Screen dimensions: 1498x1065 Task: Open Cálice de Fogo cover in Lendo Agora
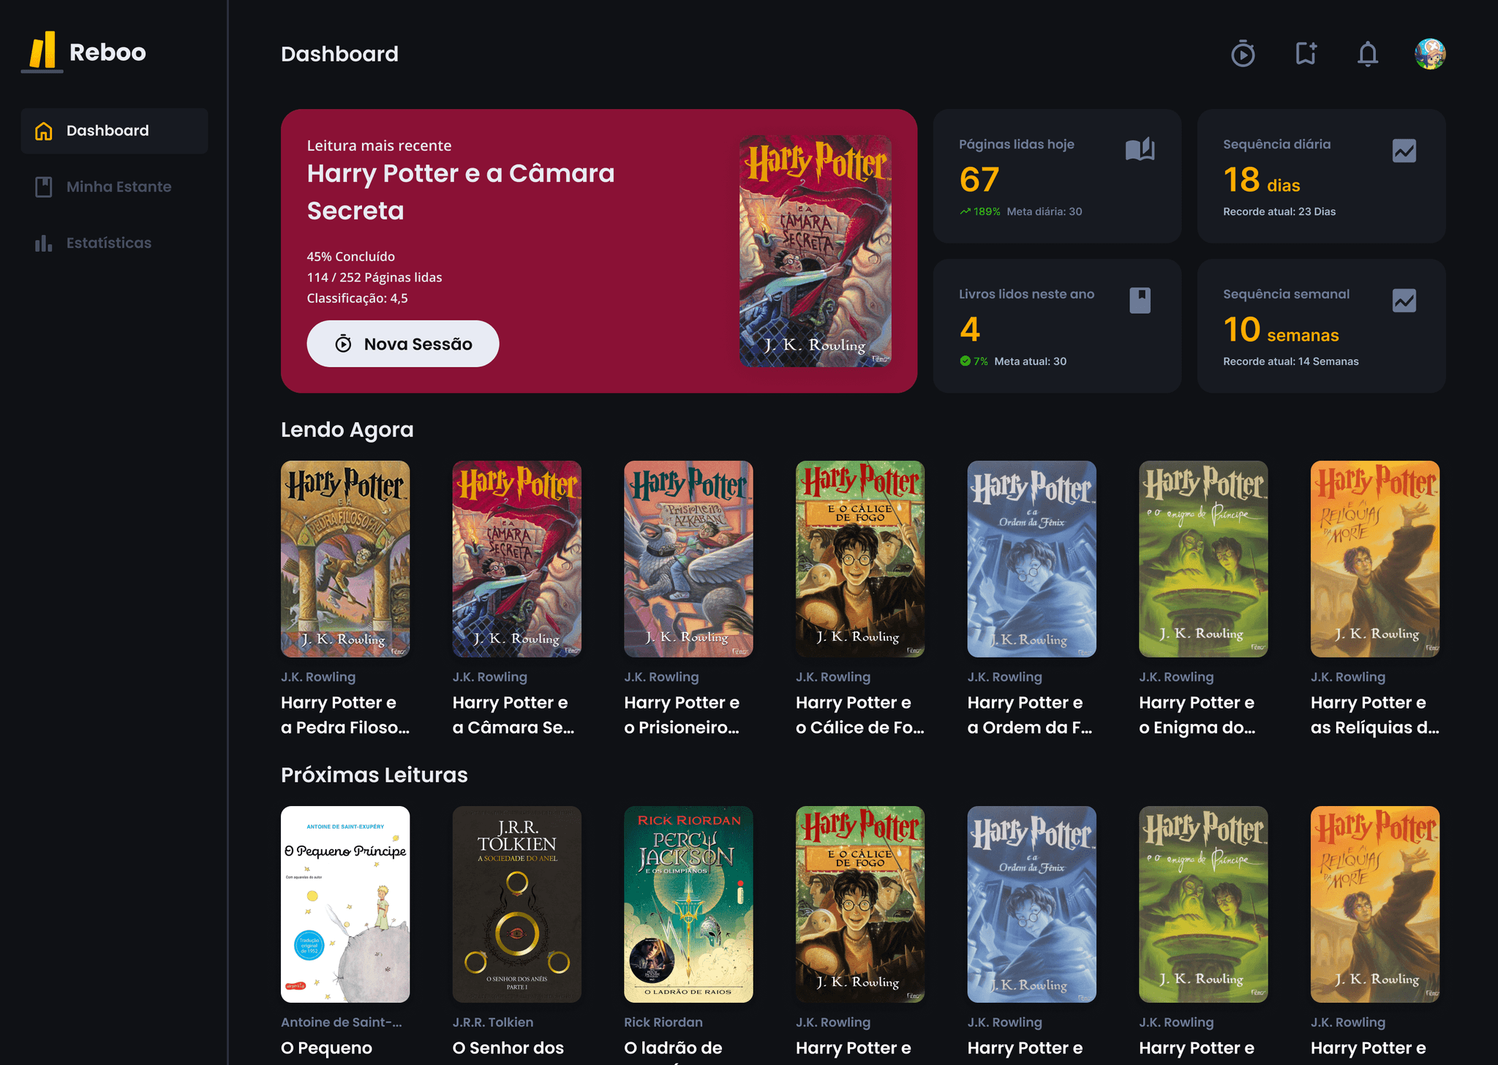tap(860, 559)
